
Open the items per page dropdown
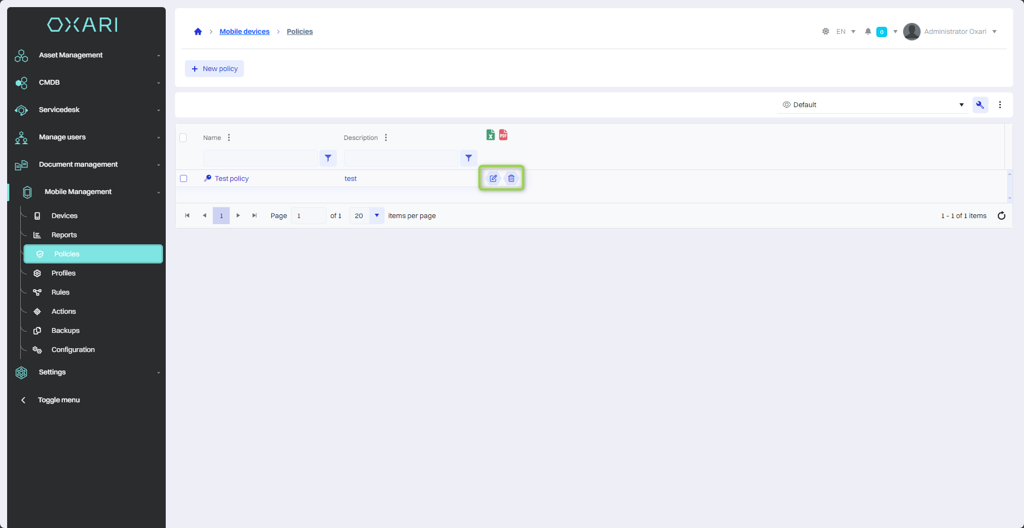click(376, 216)
